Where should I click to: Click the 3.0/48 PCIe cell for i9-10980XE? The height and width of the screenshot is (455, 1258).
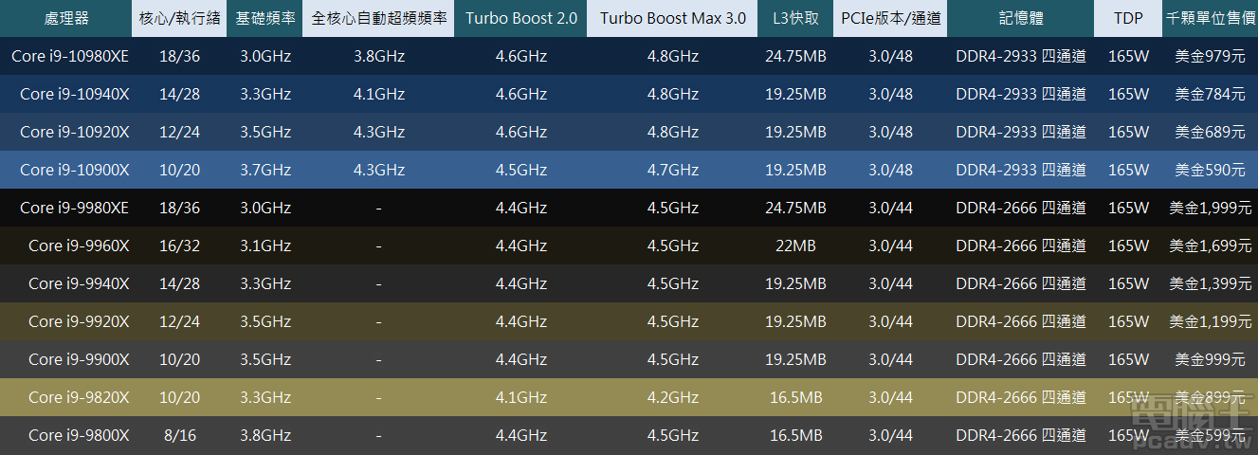(x=890, y=56)
